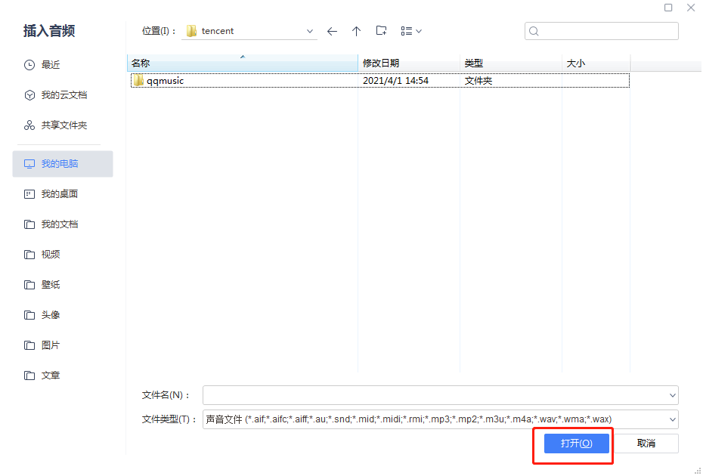Open 最近 recent files
The width and height of the screenshot is (703, 476).
tap(51, 65)
